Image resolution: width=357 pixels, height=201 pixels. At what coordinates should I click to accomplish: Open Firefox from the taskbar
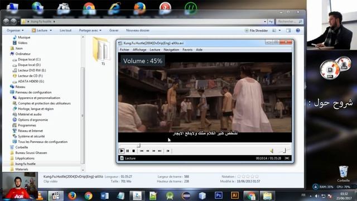[72, 195]
